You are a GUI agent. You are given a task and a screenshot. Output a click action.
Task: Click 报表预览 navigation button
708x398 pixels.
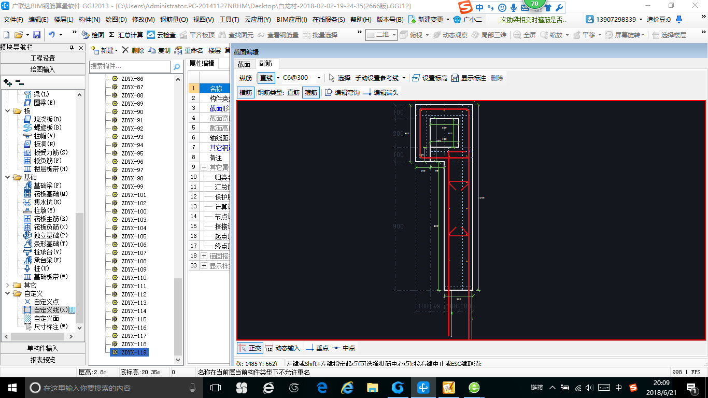[43, 360]
